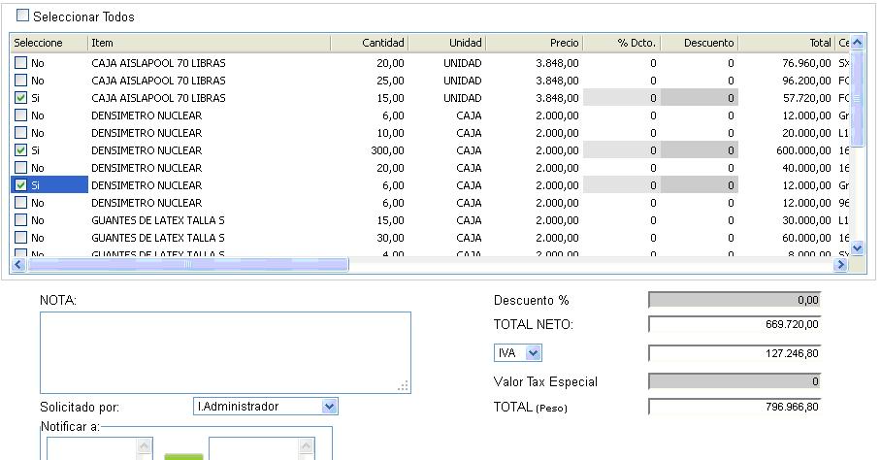Image resolution: width=881 pixels, height=460 pixels.
Task: Check the DENSIMETRO NUCLEAR row totaling 40.000,00
Action: click(20, 167)
